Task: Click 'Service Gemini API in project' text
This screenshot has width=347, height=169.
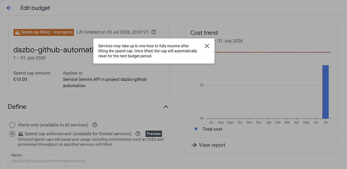Action: [x=91, y=79]
